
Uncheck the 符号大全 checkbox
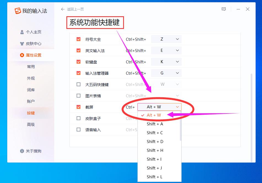tap(79, 39)
